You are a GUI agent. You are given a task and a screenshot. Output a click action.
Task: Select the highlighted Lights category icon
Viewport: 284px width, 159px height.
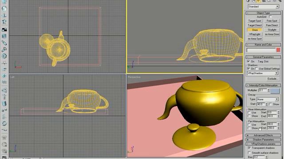(258, 1)
